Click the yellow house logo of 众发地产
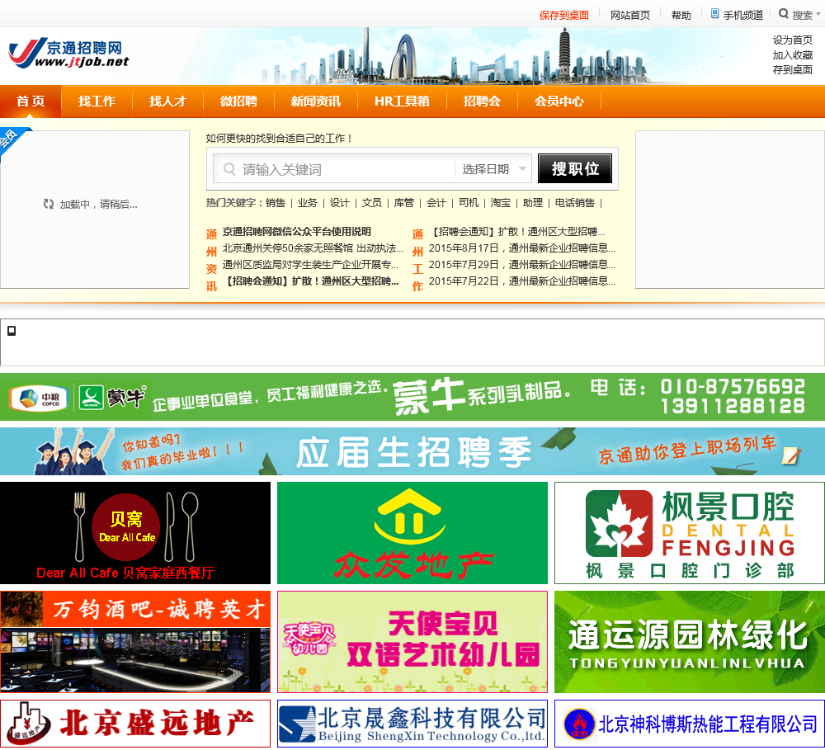The image size is (825, 750). 409,517
